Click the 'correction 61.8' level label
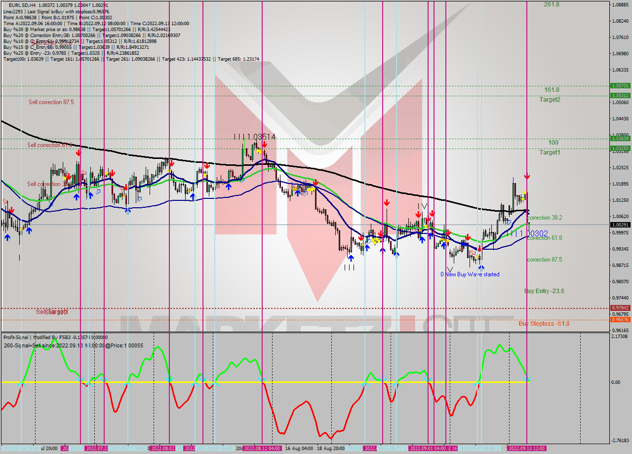The image size is (632, 454). pos(545,238)
